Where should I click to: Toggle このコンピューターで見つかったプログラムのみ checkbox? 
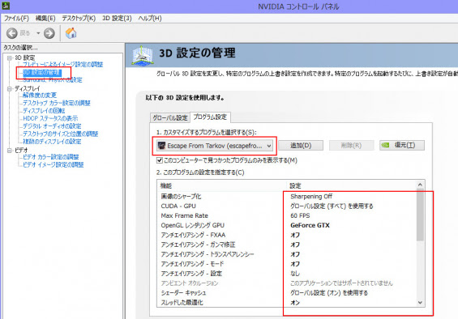click(159, 160)
